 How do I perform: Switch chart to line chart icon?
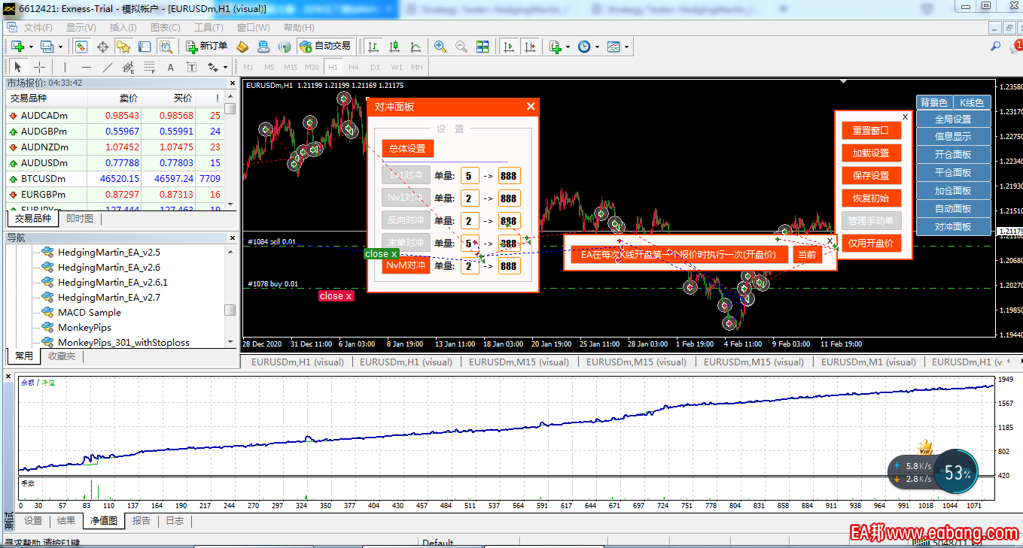415,47
